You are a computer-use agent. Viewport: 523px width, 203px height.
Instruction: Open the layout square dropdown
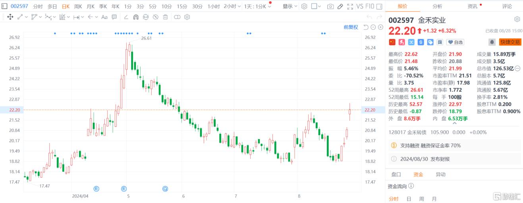[x=317, y=6]
